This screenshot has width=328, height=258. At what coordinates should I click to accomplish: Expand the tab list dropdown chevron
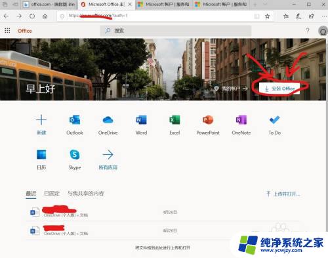[x=265, y=4]
